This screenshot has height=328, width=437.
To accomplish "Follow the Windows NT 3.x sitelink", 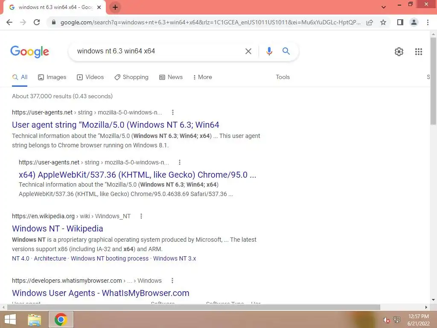I will click(175, 258).
